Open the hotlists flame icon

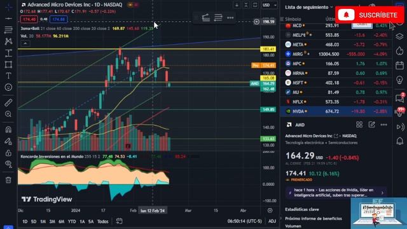(x=399, y=51)
